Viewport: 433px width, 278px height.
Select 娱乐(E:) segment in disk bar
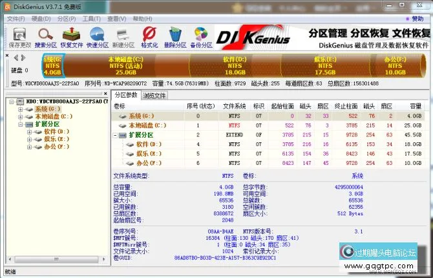[x=325, y=66]
